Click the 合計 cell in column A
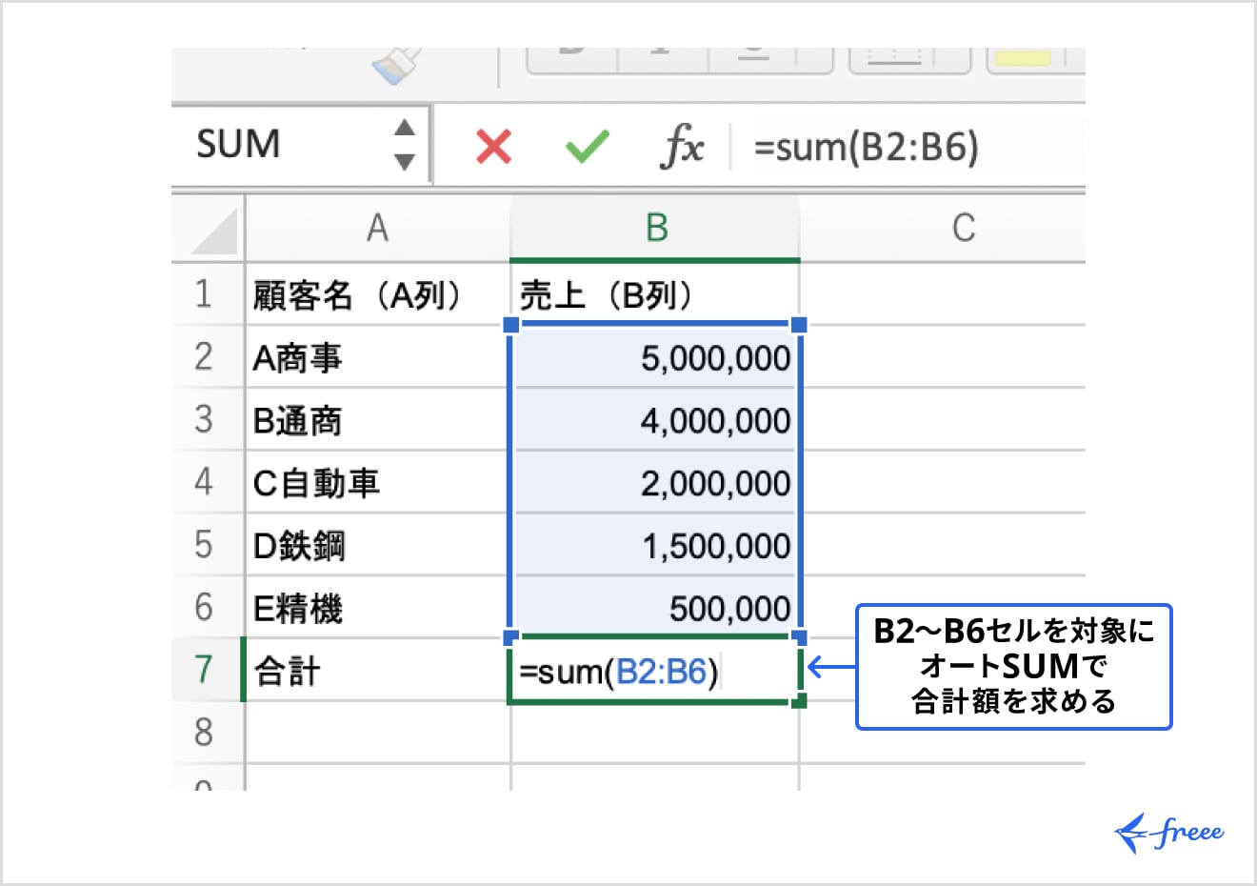Screen dimensions: 1257x886 click(376, 670)
